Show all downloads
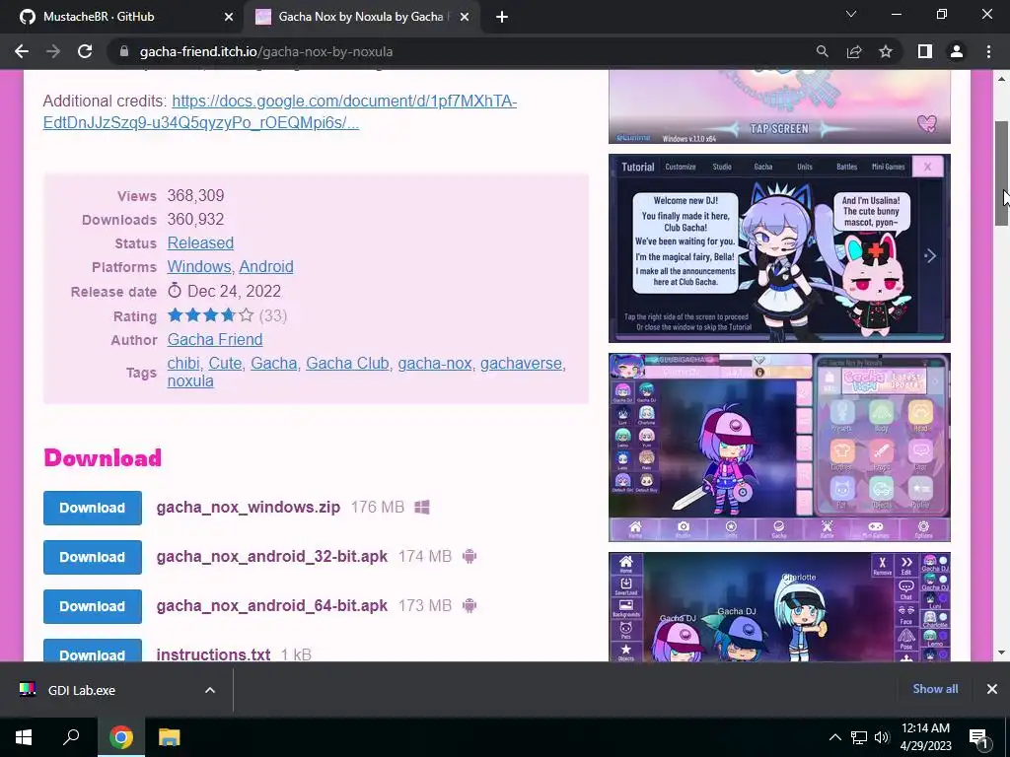The width and height of the screenshot is (1010, 757). click(x=935, y=689)
